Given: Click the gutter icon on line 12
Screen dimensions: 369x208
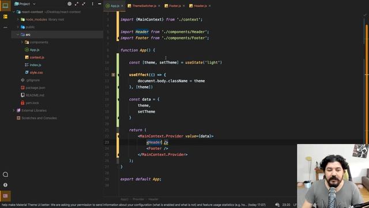Looking at the screenshot, I should coord(113,75).
